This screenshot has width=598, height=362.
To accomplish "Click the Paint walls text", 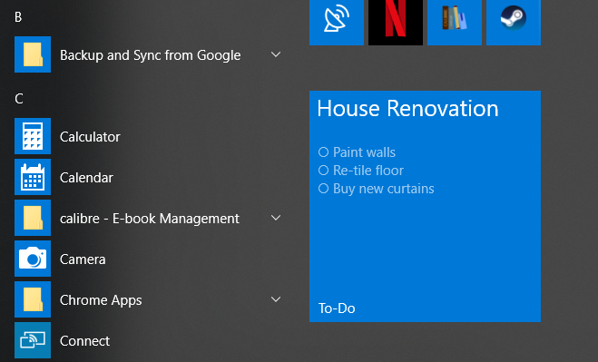I will point(364,152).
